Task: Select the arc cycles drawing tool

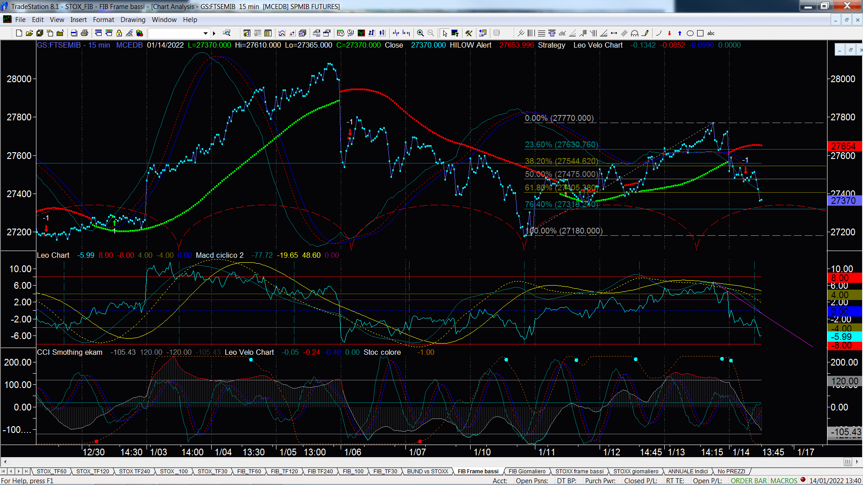Action: pos(634,33)
